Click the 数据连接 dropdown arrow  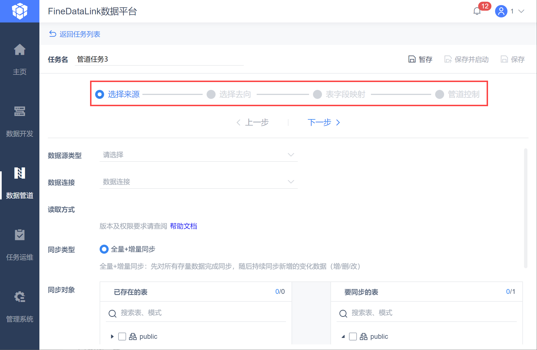coord(291,182)
